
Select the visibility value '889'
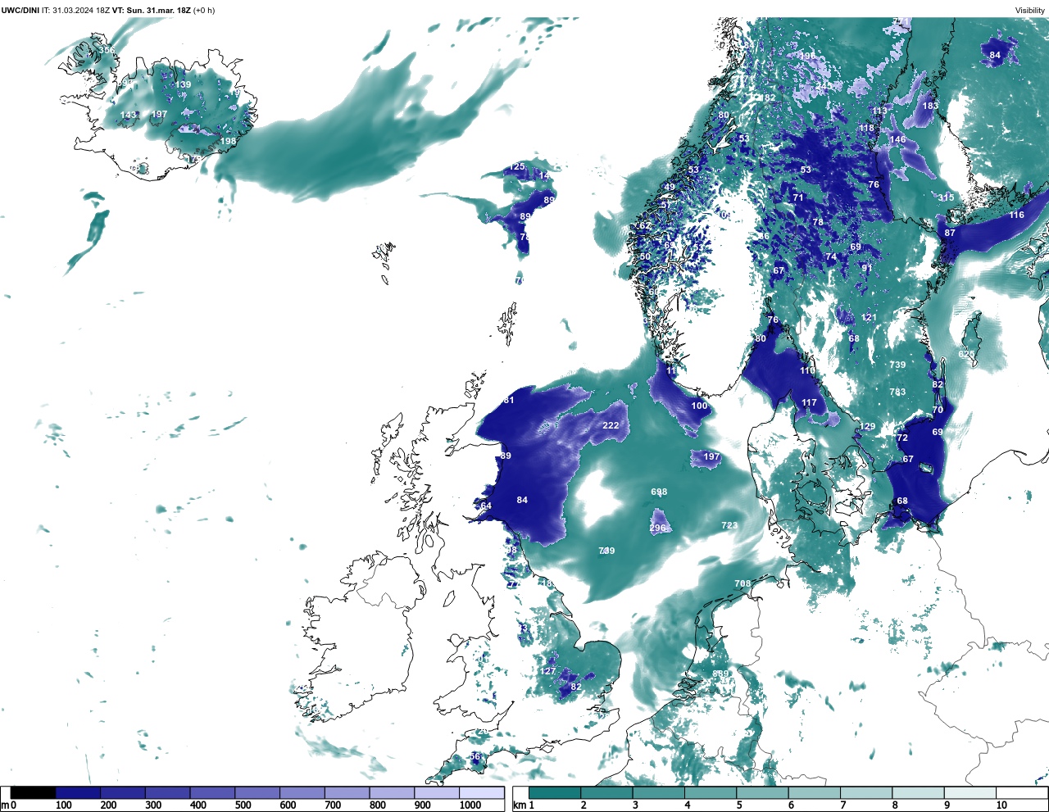[720, 674]
